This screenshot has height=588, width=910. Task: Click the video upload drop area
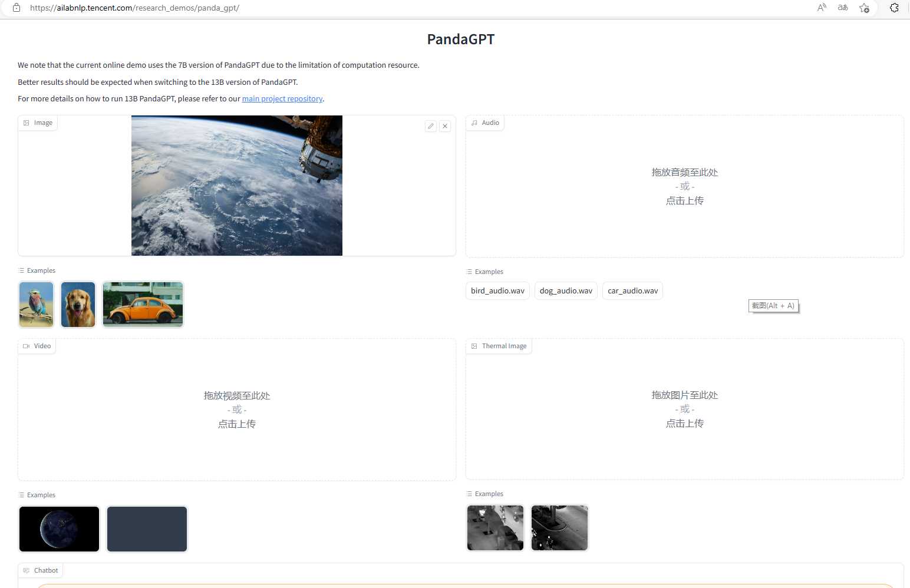coord(236,409)
